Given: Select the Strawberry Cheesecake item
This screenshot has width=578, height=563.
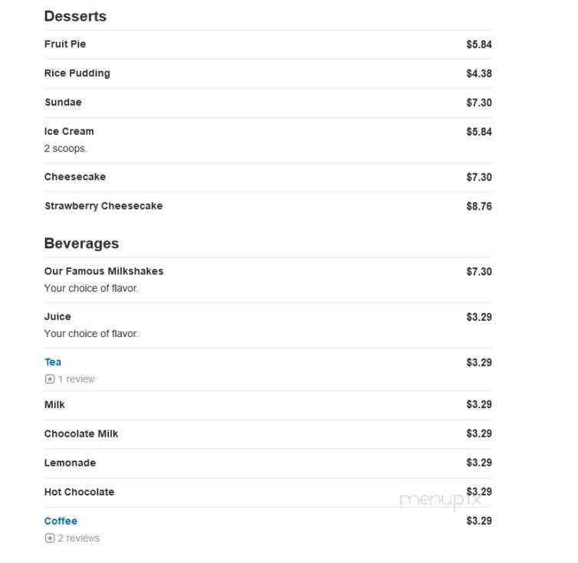Looking at the screenshot, I should click(x=103, y=205).
